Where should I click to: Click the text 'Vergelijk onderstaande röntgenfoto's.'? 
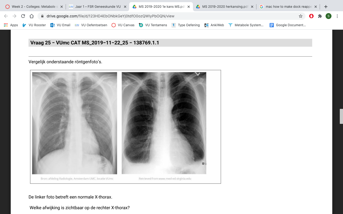pyautogui.click(x=65, y=62)
